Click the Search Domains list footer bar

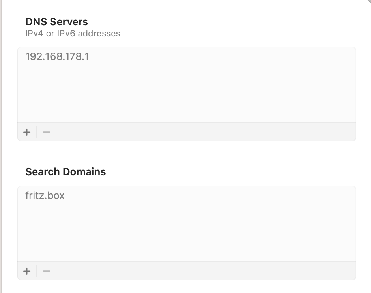(x=197, y=271)
